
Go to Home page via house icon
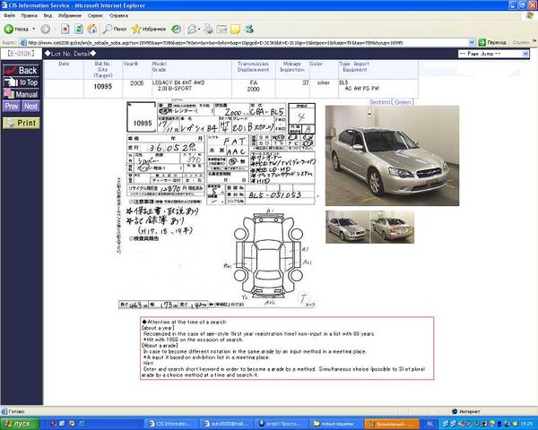pos(92,30)
